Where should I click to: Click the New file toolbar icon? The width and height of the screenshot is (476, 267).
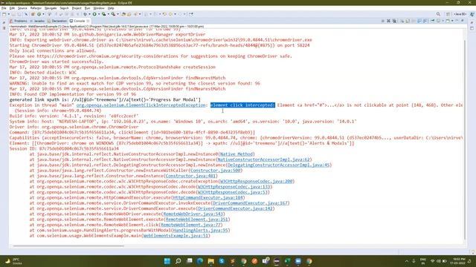(4, 14)
